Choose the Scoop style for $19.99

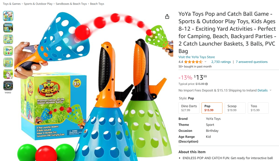pos(235,108)
